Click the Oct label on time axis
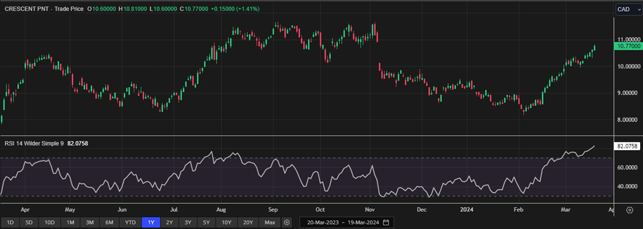The image size is (643, 229). [x=320, y=210]
